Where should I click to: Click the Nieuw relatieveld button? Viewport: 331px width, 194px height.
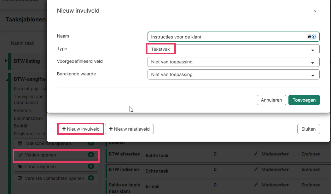(129, 129)
